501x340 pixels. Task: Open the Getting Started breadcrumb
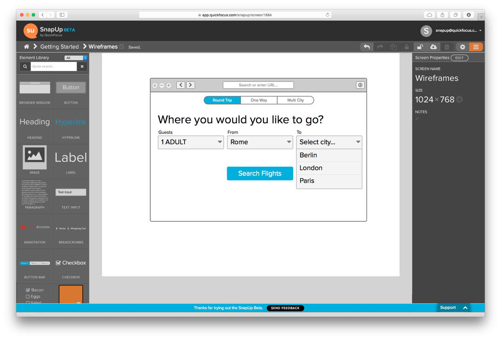click(x=59, y=47)
